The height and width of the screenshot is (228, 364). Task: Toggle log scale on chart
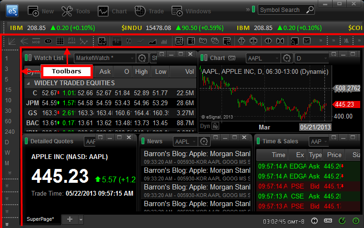tap(202, 41)
